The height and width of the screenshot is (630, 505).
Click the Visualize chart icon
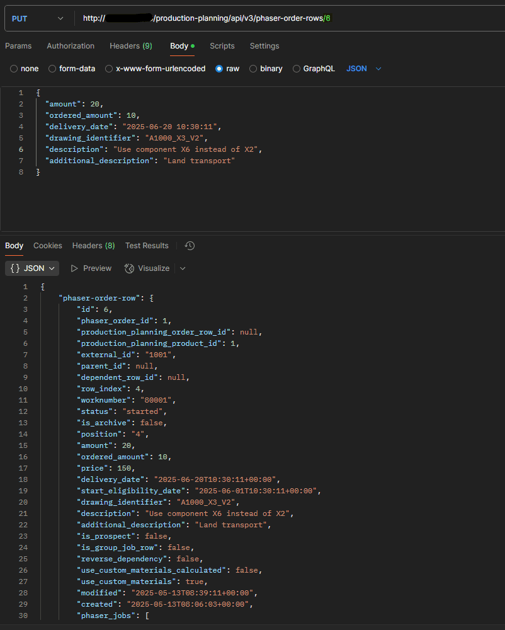tap(129, 268)
